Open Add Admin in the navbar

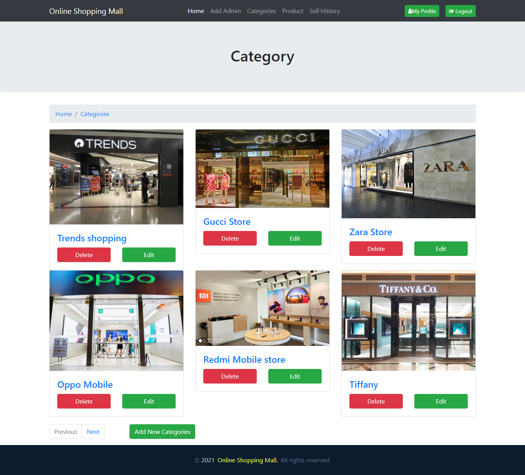tap(226, 11)
